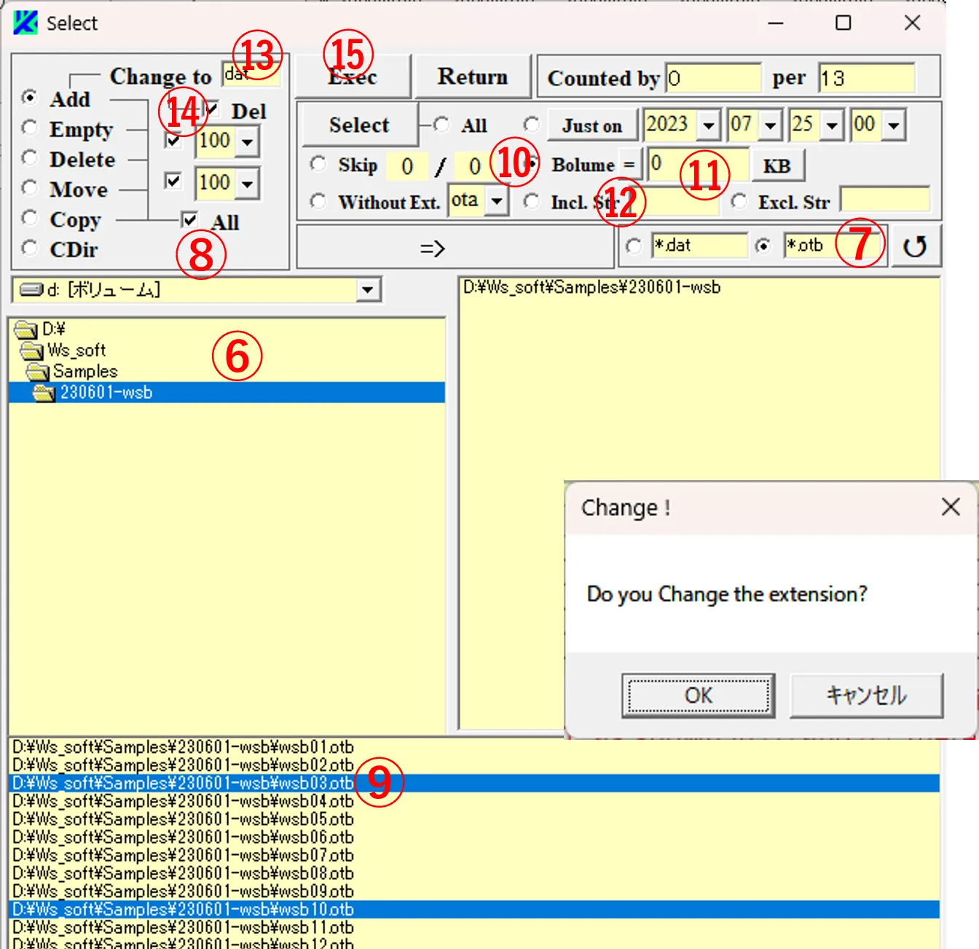Choose the Skip radio button

tap(318, 163)
